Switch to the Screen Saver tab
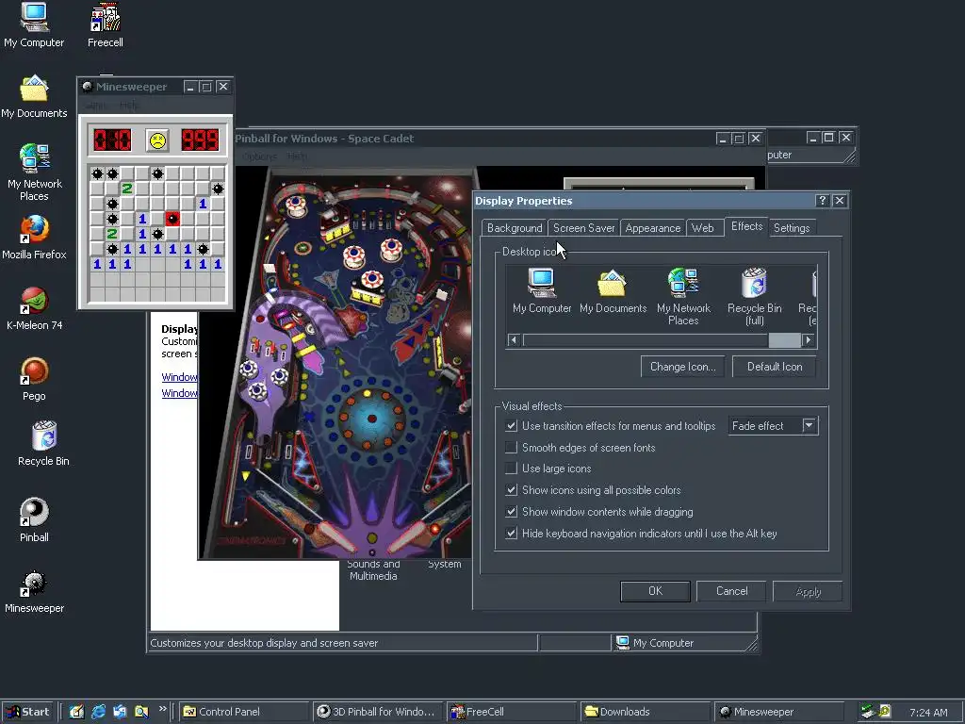This screenshot has width=965, height=724. pyautogui.click(x=583, y=228)
